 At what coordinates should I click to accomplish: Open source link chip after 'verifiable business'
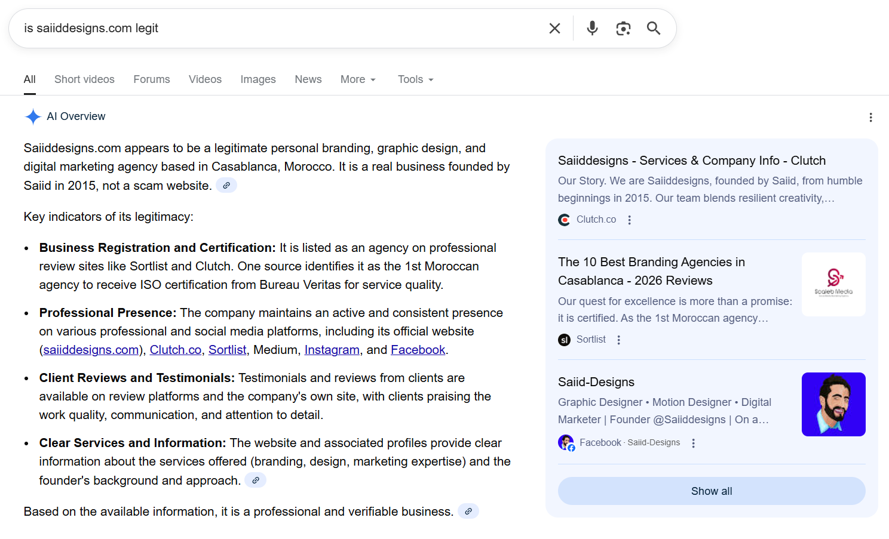click(x=468, y=512)
